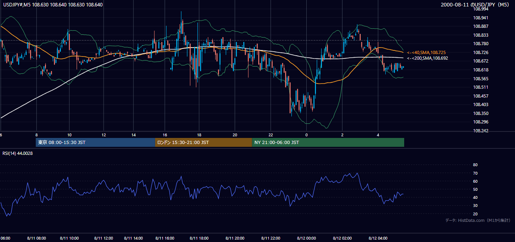
Task: Click the 8/11 10:00 bottom time label
Action: pyautogui.click(x=69, y=238)
